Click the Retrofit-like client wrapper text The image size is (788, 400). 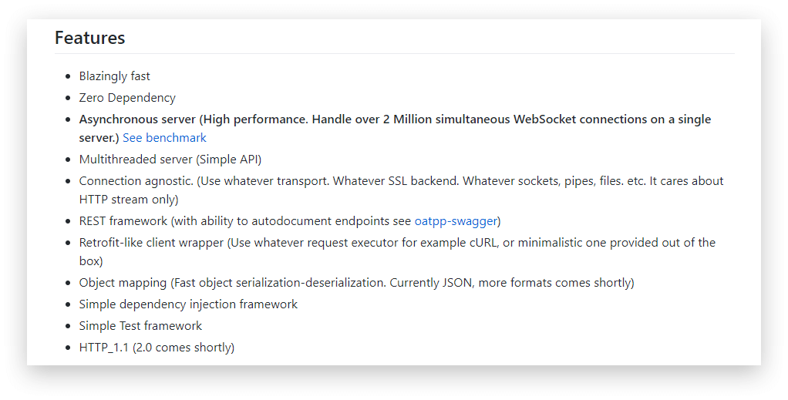(x=151, y=243)
